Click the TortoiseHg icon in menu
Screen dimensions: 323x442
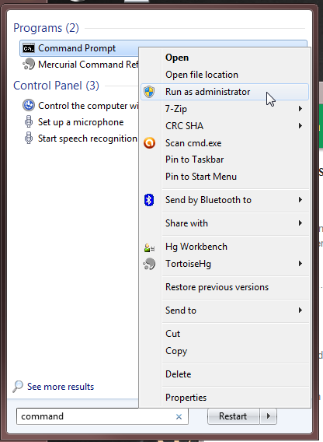click(x=149, y=264)
